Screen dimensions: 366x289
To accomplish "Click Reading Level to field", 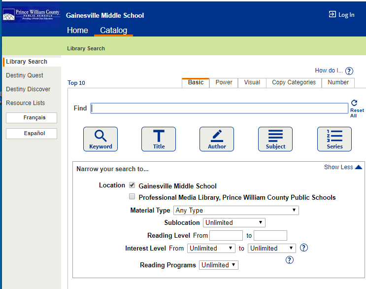I will click(270, 235).
